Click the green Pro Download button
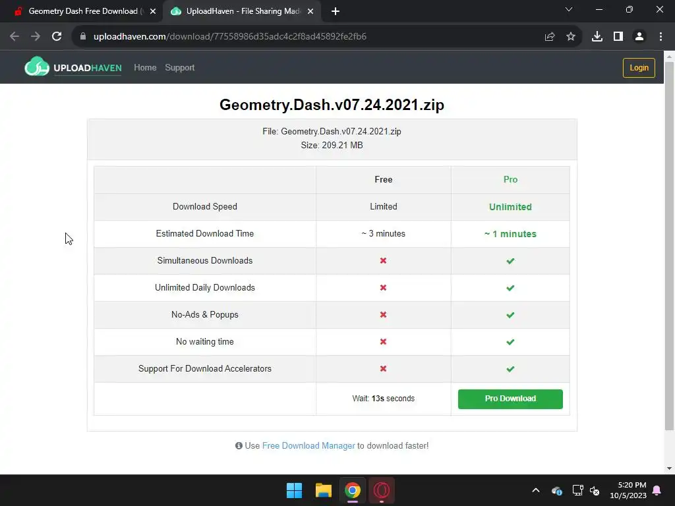Image resolution: width=675 pixels, height=506 pixels. [x=510, y=399]
